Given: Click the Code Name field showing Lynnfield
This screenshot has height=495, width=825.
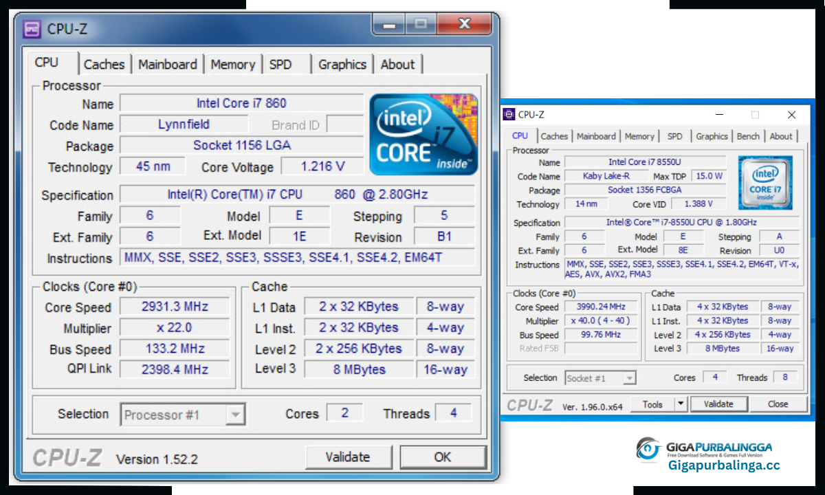Looking at the screenshot, I should tap(184, 124).
